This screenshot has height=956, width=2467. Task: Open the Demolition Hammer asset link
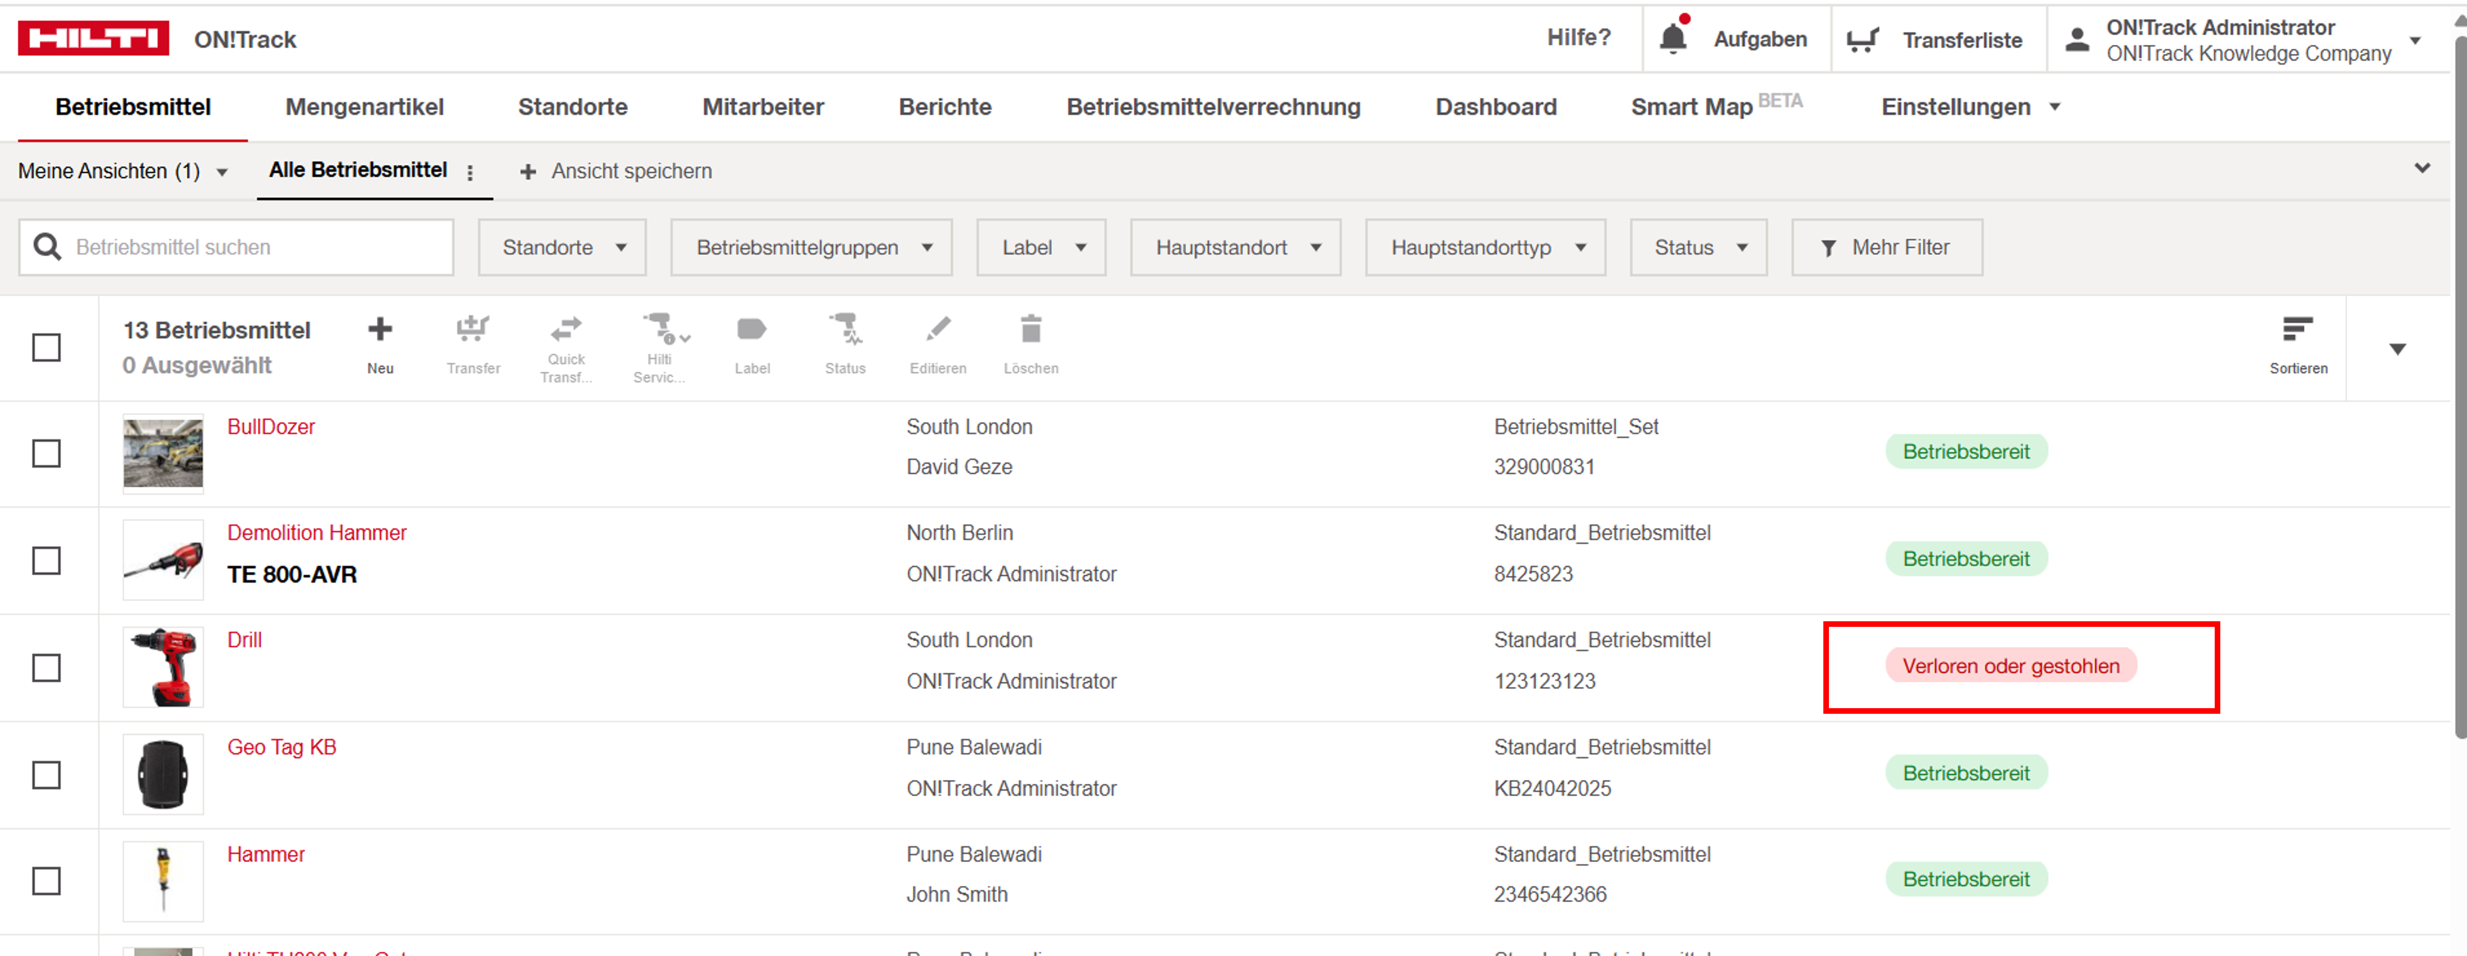point(316,533)
